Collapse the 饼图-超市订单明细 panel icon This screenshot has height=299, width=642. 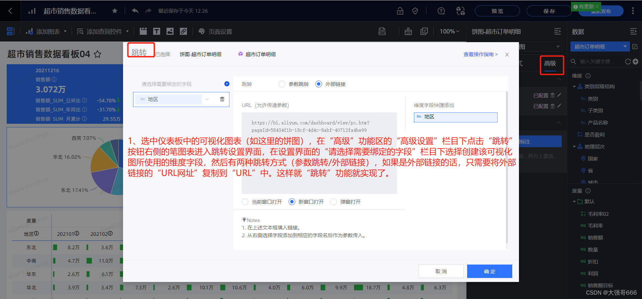(557, 31)
